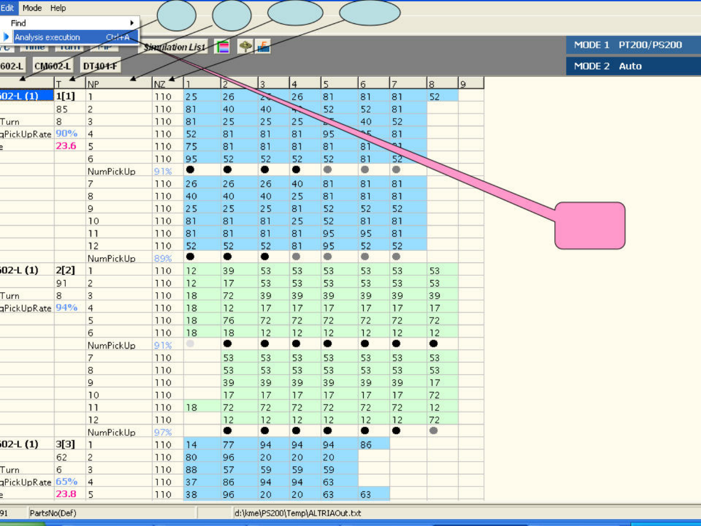The image size is (701, 526).
Task: Click the ALTRIAOut.txt path in status bar
Action: [298, 513]
